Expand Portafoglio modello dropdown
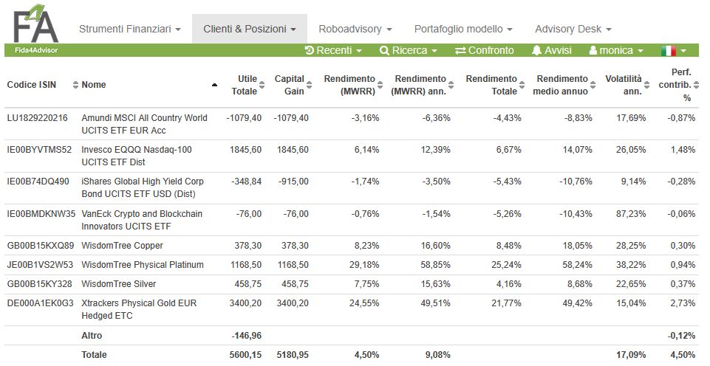This screenshot has height=366, width=710. [463, 29]
